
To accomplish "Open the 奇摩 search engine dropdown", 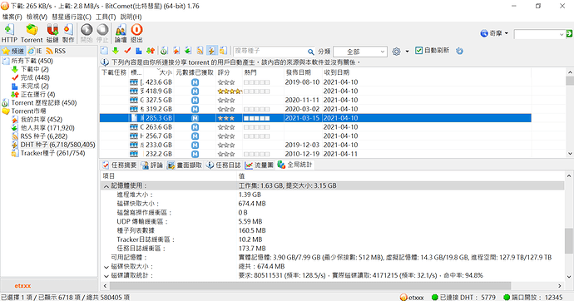I will [x=494, y=33].
